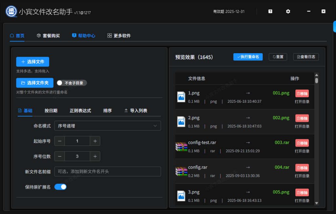Screen dimensions: 336x214
Task: Click minus stepper for 起始序号
Action: pyautogui.click(x=59, y=141)
